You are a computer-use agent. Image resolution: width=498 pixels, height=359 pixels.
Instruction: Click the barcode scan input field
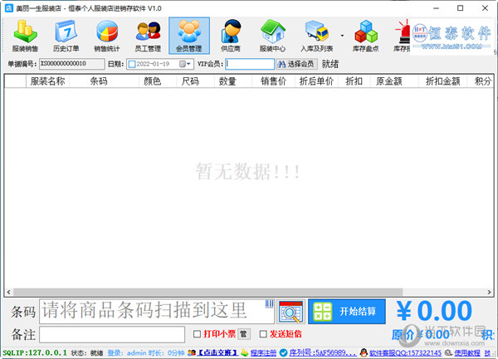point(157,312)
